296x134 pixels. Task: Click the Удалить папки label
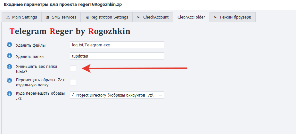click(x=30, y=57)
